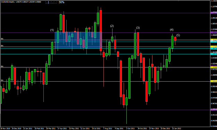Click the 30 Oct 2011 date label

pos(142,129)
